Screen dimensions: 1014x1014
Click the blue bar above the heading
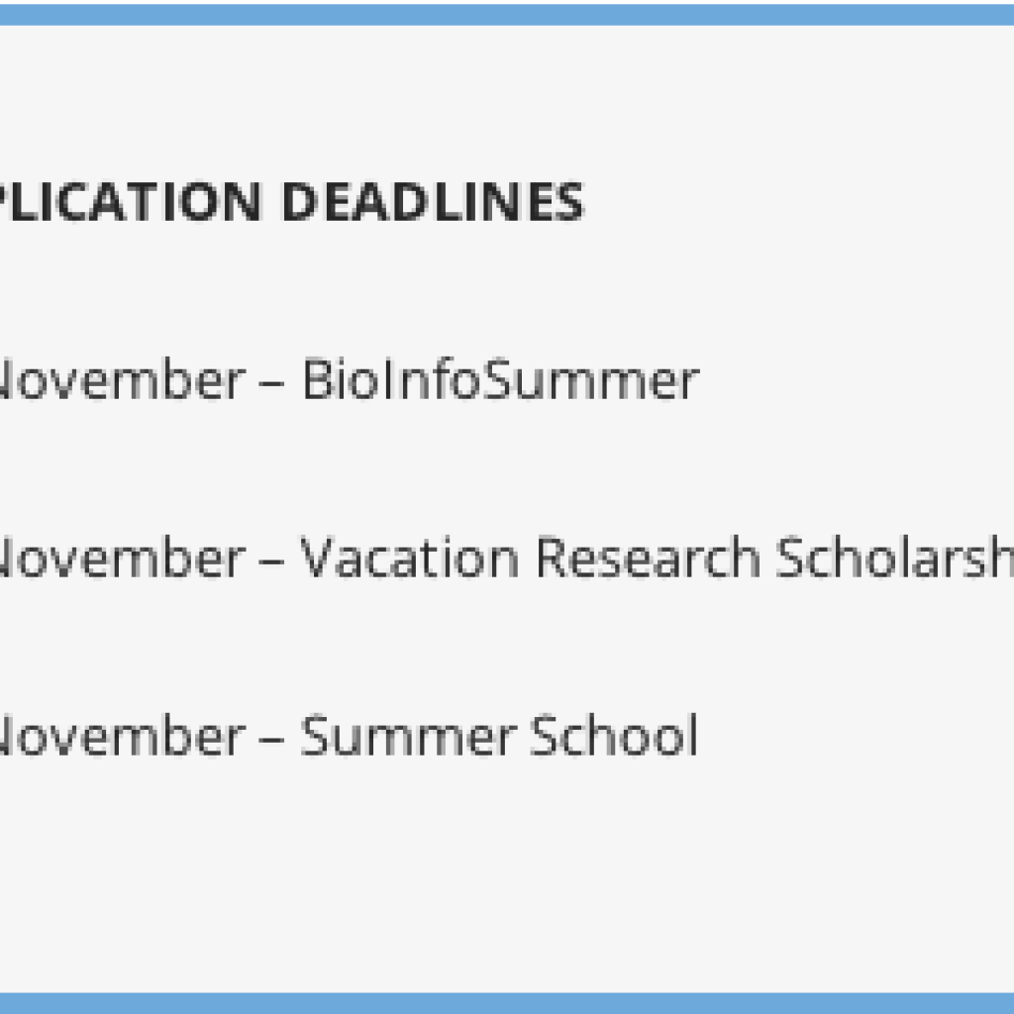click(x=507, y=14)
